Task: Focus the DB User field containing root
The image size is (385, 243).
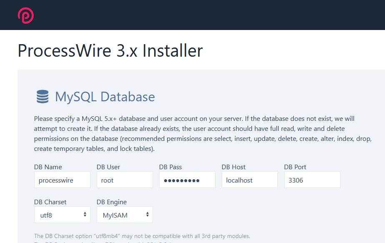Action: click(125, 180)
